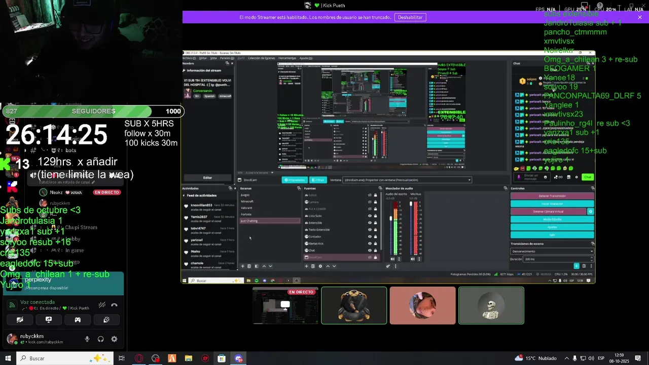Open Discord user settings gear
This screenshot has height=365, width=649.
pyautogui.click(x=114, y=339)
